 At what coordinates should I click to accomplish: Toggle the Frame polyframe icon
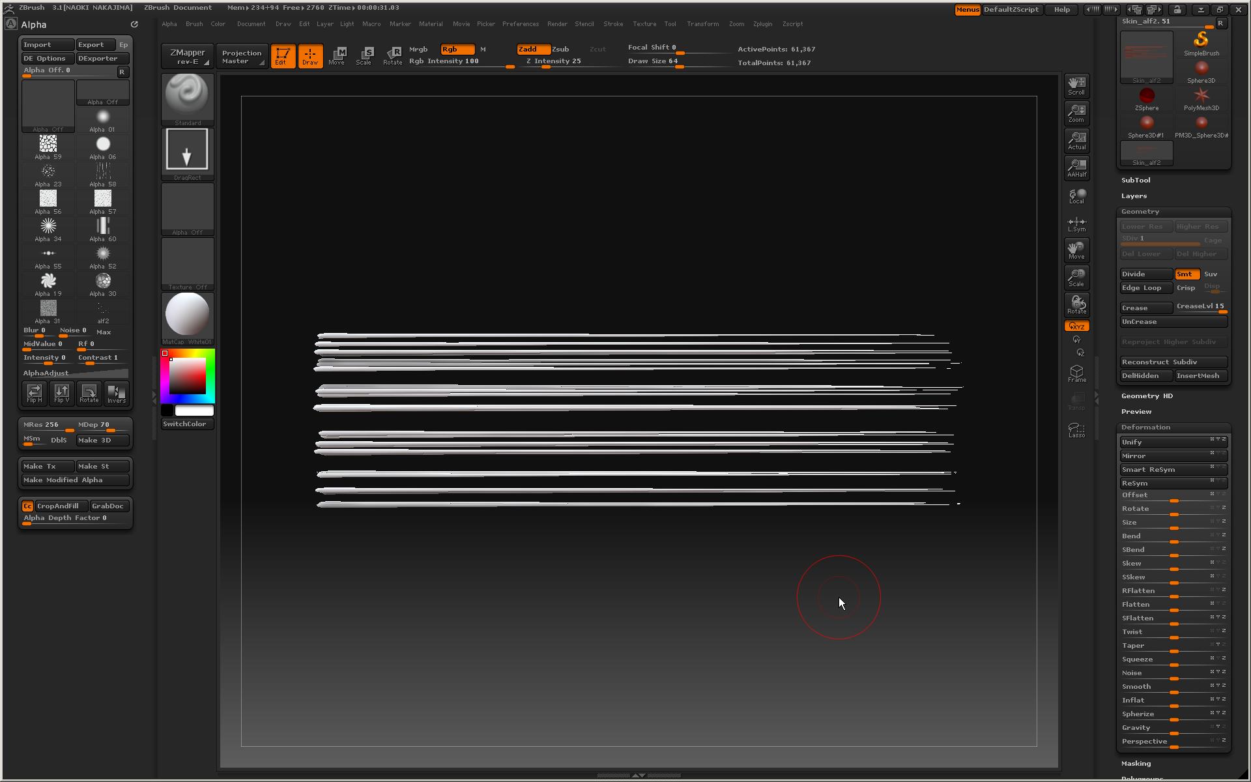(x=1076, y=373)
